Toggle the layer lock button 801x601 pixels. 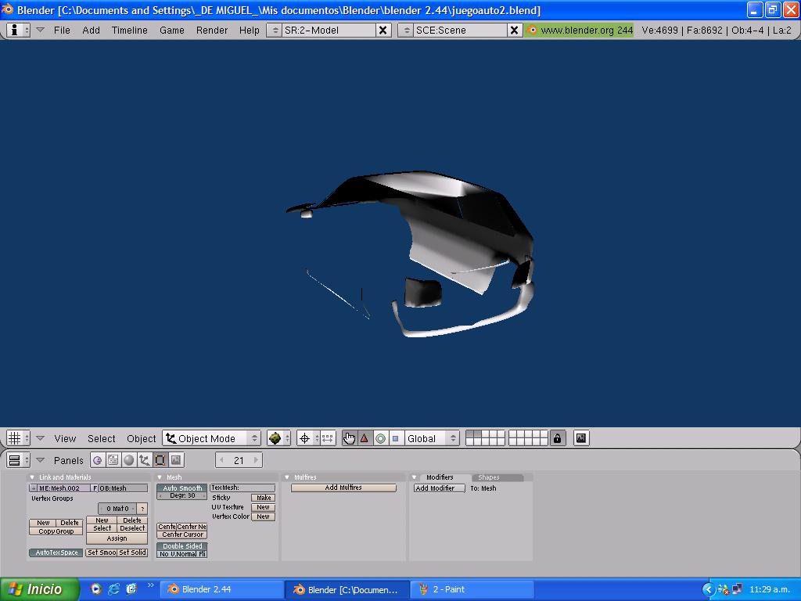[x=557, y=438]
